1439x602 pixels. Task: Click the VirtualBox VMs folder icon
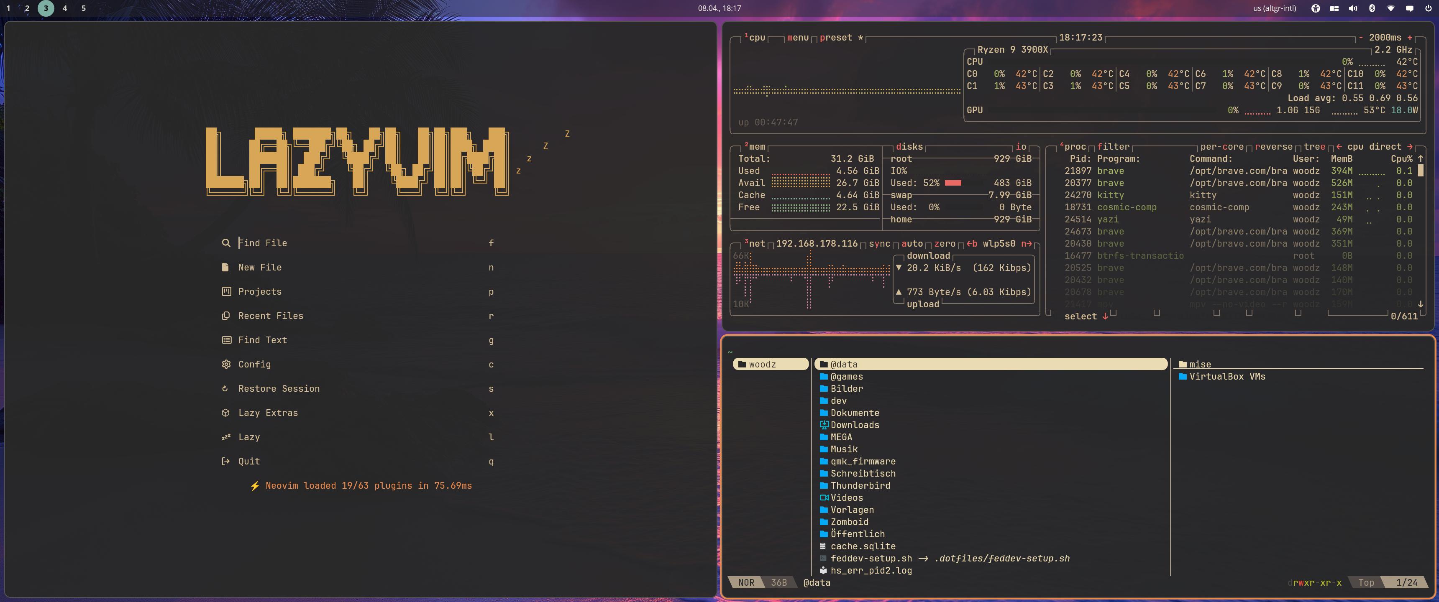tap(1182, 376)
